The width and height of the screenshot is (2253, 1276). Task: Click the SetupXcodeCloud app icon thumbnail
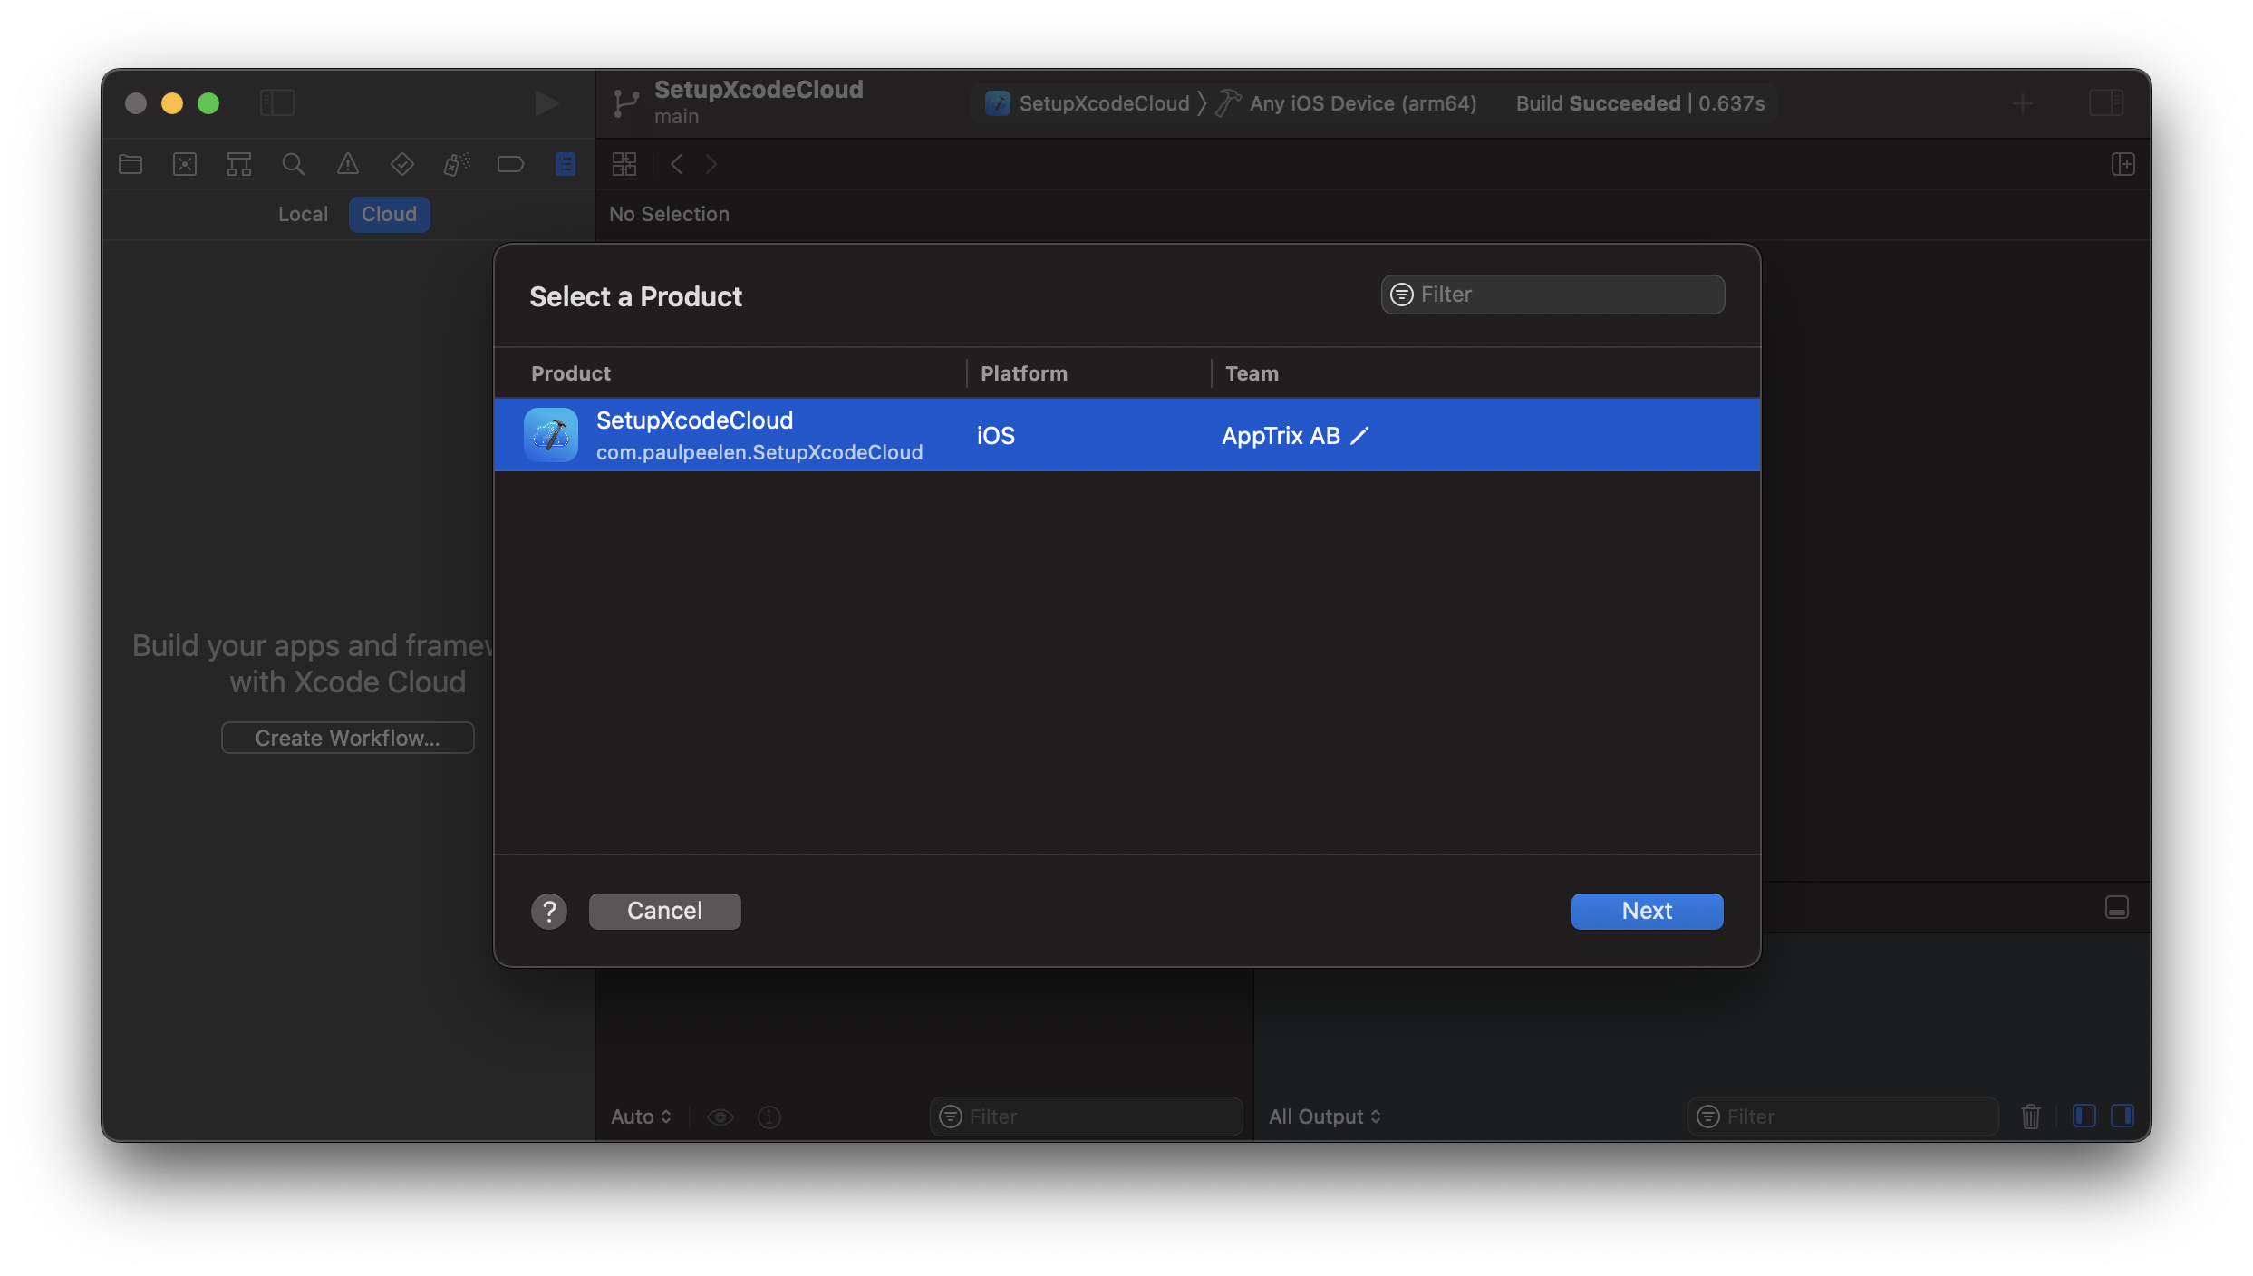pos(551,435)
